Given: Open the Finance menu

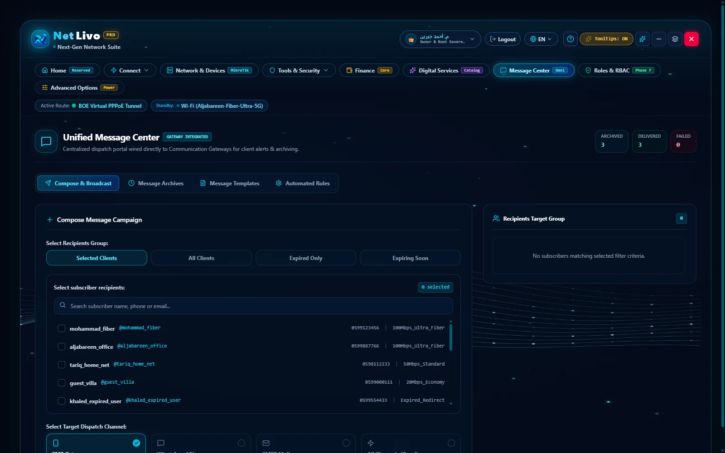Looking at the screenshot, I should (369, 70).
